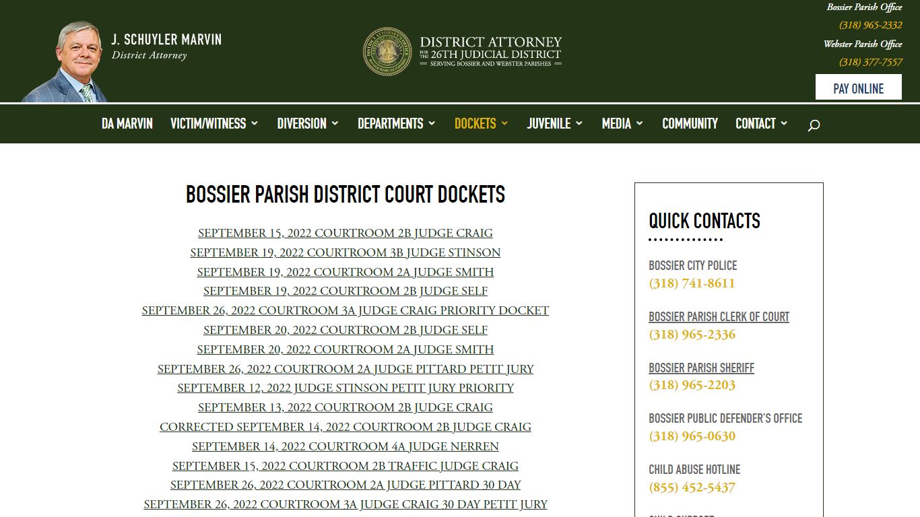920x517 pixels.
Task: Call Bossier Parish Office (318) 965-2332
Action: pos(871,25)
